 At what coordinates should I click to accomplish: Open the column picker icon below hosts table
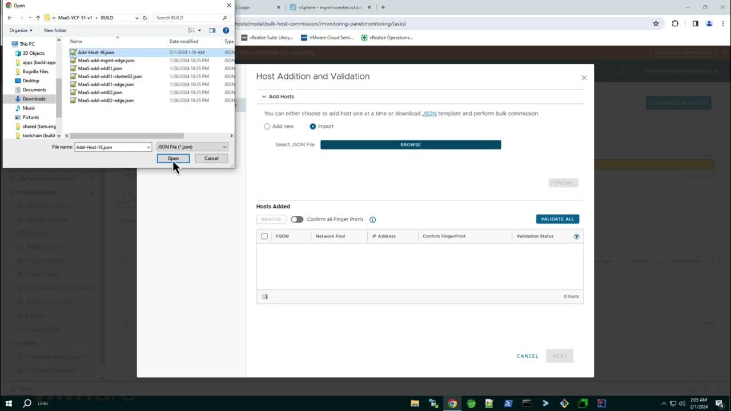pyautogui.click(x=264, y=297)
